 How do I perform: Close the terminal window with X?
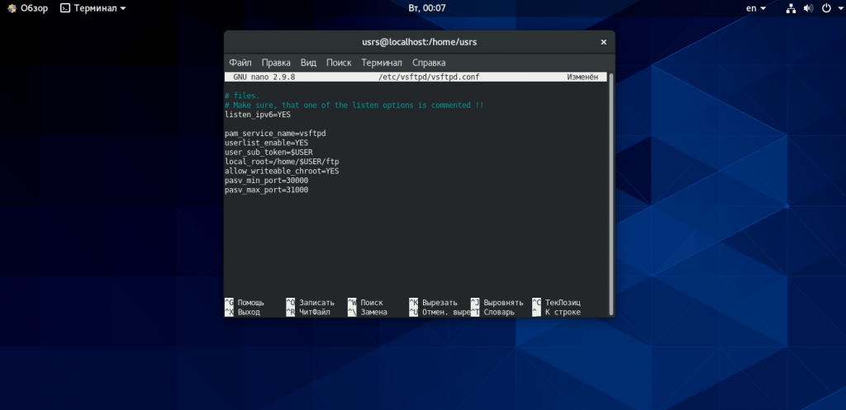click(604, 42)
